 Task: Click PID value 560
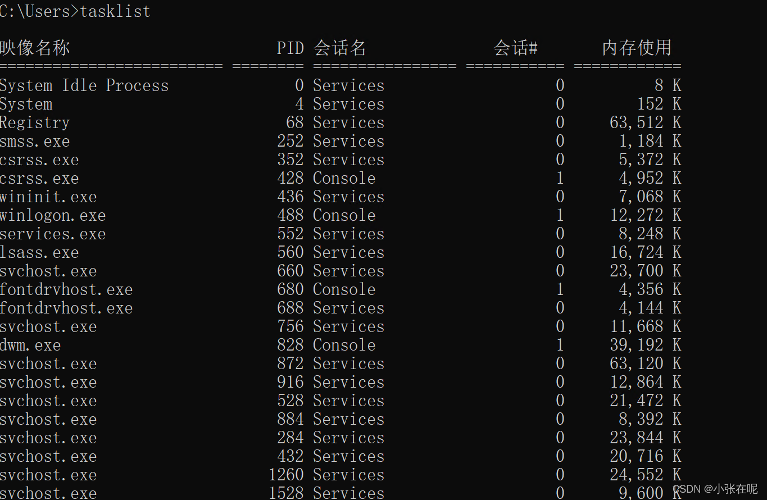290,252
